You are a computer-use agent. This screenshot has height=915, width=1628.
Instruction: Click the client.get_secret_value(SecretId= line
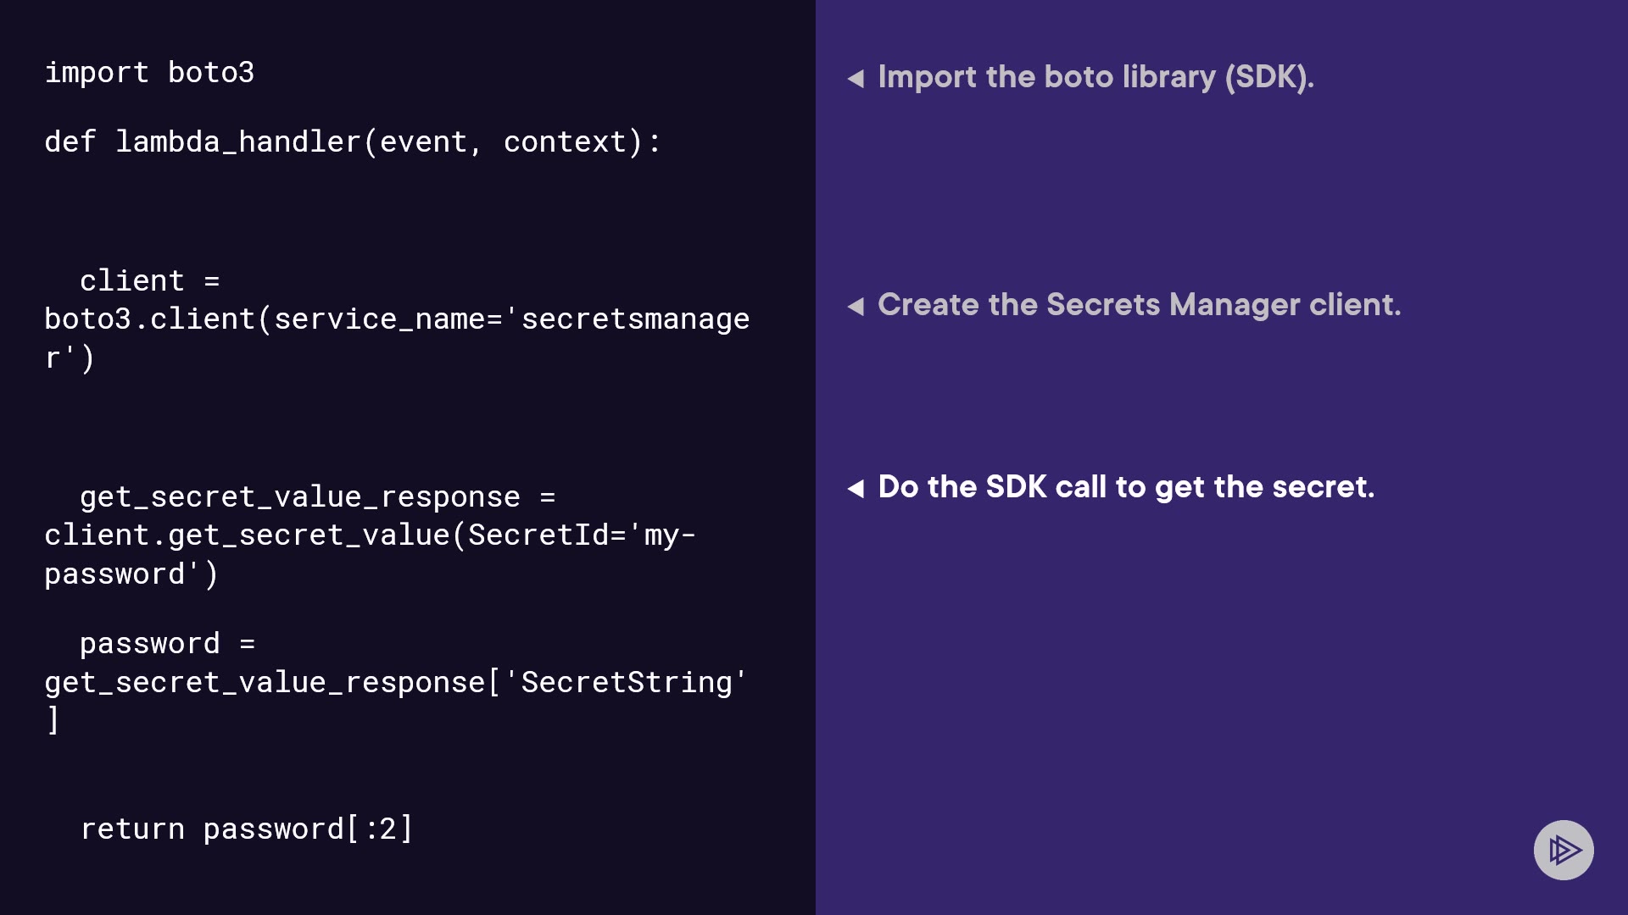point(370,535)
